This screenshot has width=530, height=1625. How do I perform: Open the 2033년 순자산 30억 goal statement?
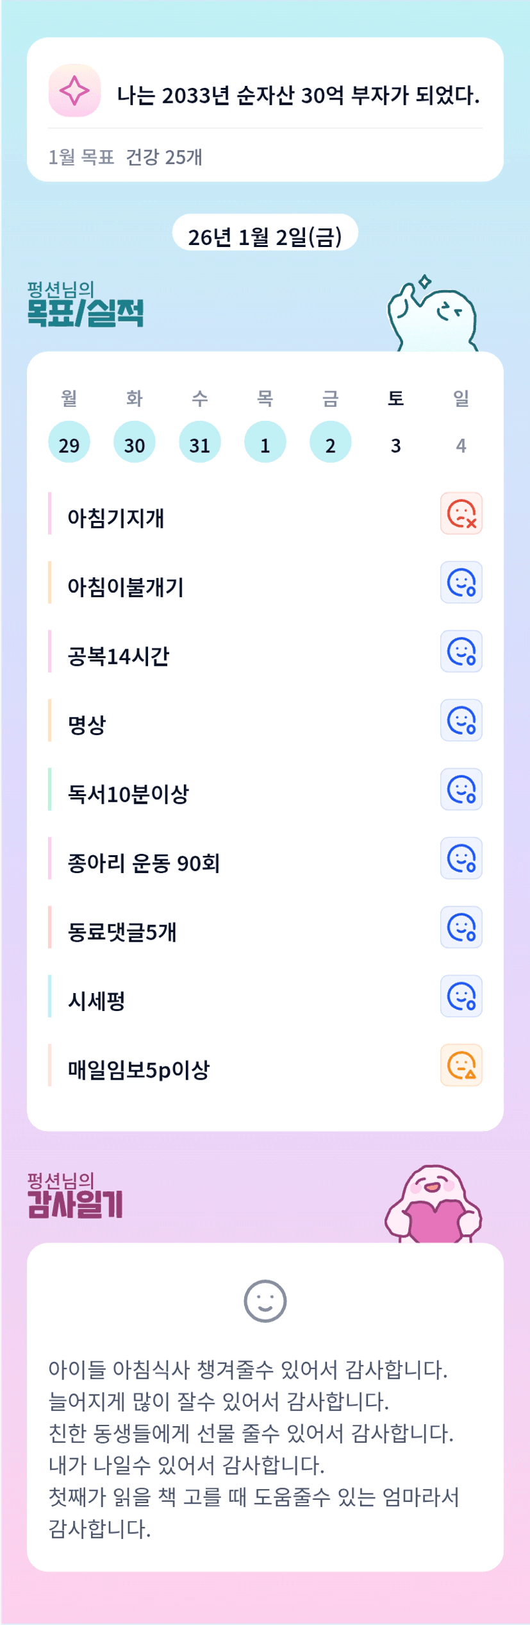click(x=298, y=96)
